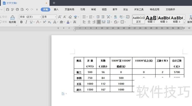Image resolution: width=192 pixels, height=106 pixels.
Task: Clear formatting with the eraser icon
Action: (70, 17)
